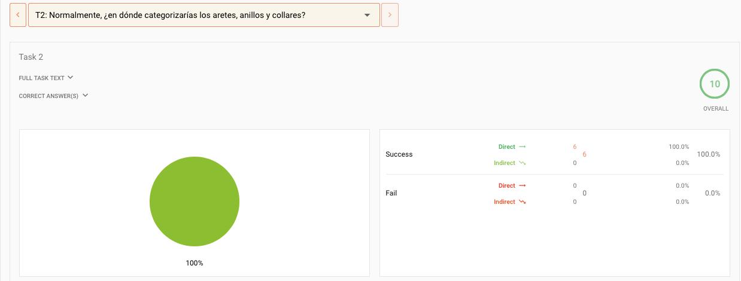
Task: Click the Fail row label
Action: coord(391,193)
